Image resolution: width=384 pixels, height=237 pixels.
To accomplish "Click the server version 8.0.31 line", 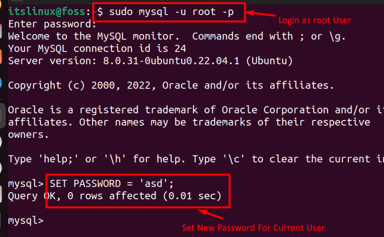I will point(150,61).
